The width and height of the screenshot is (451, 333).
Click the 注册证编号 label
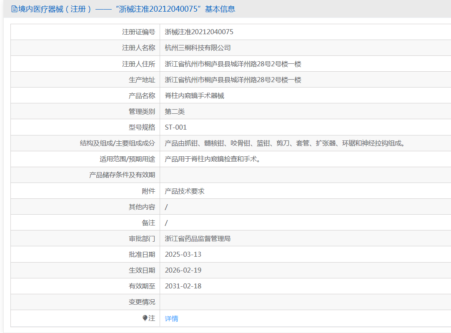coord(139,32)
